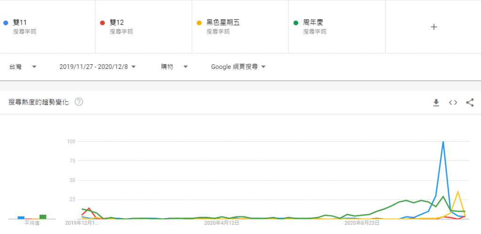This screenshot has height=234, width=481.
Task: Open the 台灣 region dropdown
Action: (23, 67)
